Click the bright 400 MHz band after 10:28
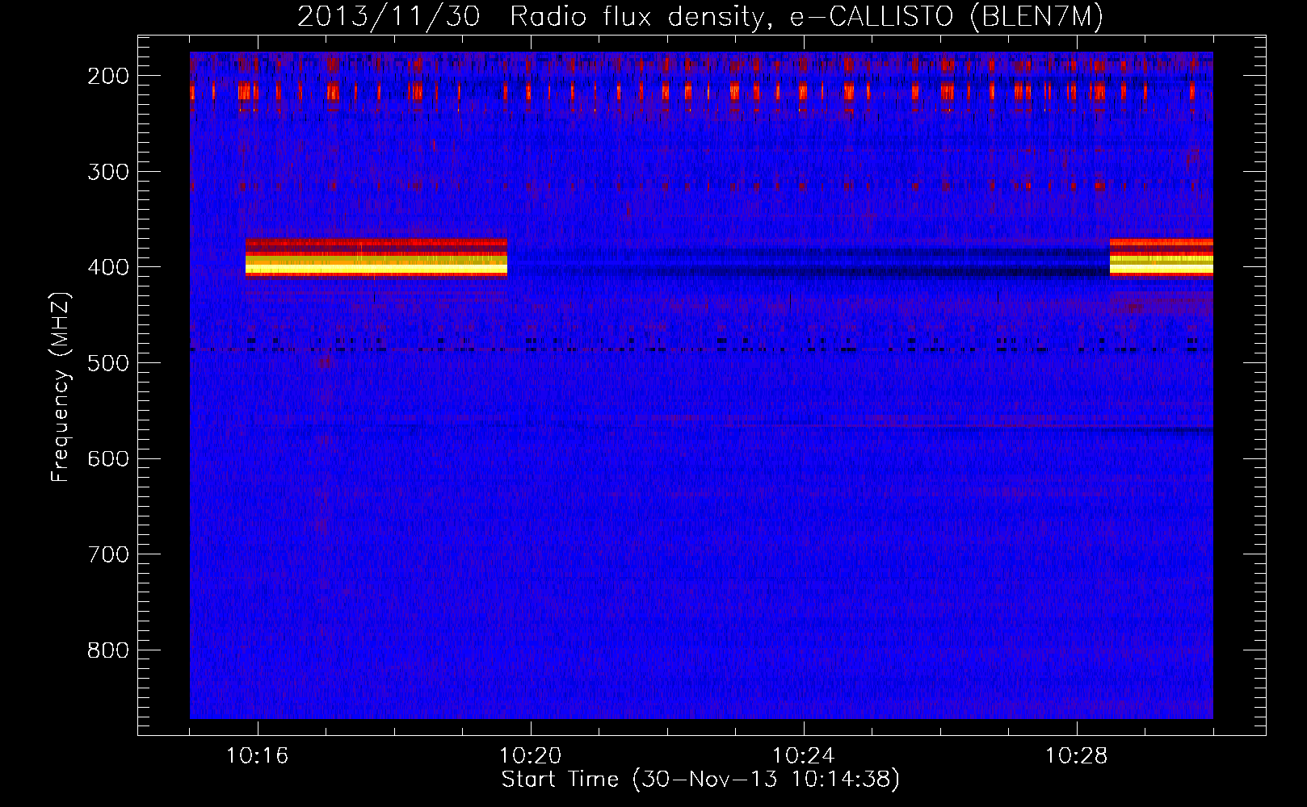The height and width of the screenshot is (807, 1307). (x=1162, y=257)
